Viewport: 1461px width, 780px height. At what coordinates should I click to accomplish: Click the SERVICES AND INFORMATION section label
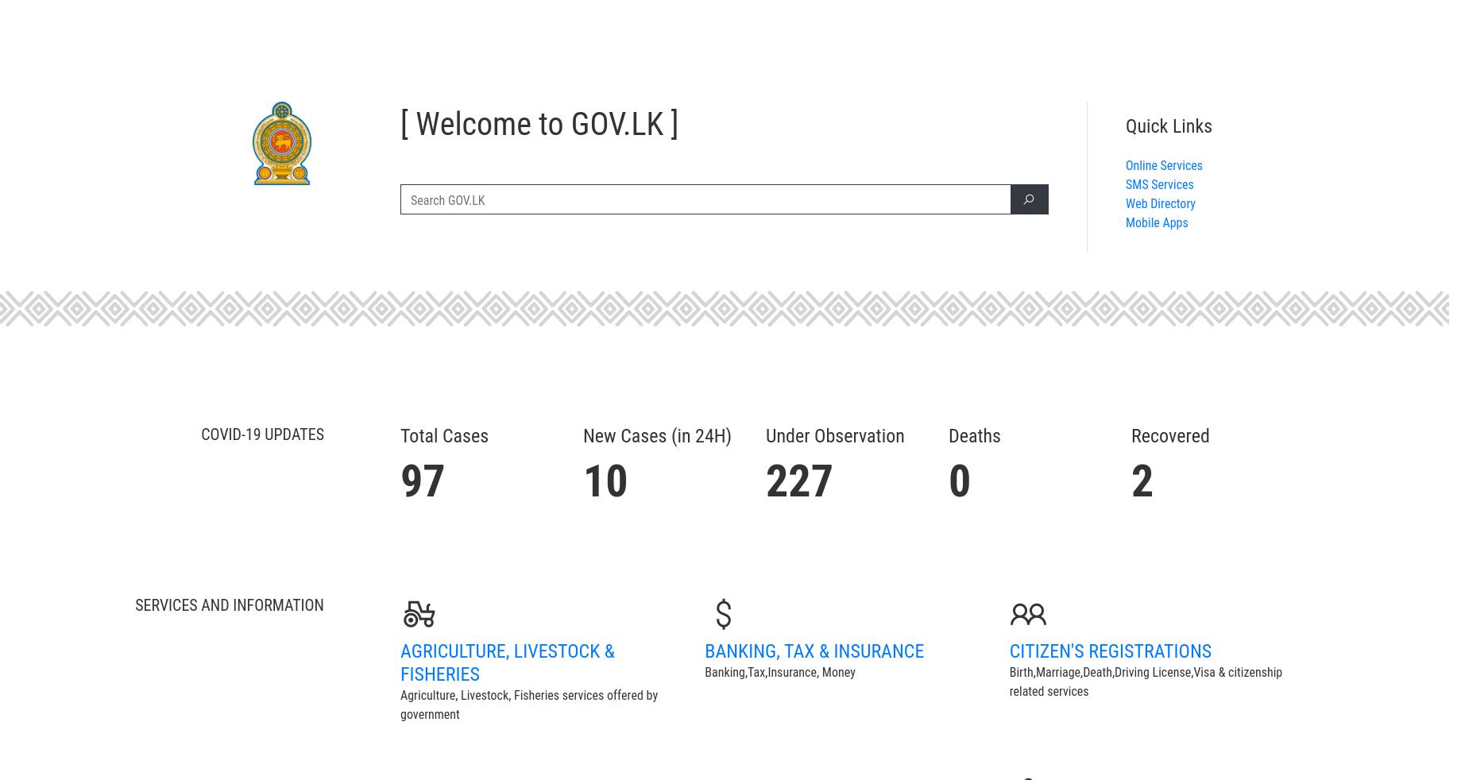pos(229,604)
